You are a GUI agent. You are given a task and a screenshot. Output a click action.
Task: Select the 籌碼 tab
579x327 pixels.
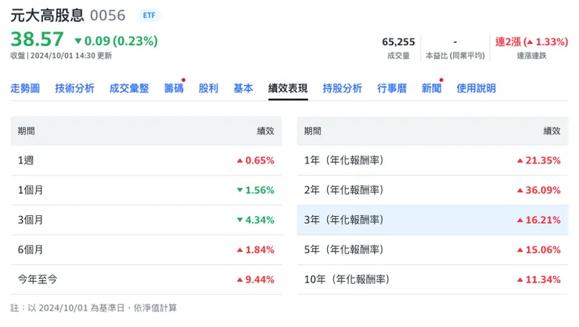(x=174, y=88)
